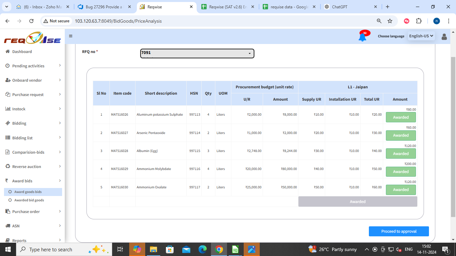Click Awarded button for Ammonium Oxalate
Image resolution: width=456 pixels, height=256 pixels.
(x=401, y=190)
